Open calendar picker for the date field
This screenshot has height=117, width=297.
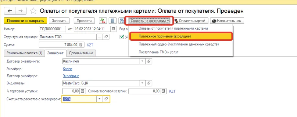point(113,29)
